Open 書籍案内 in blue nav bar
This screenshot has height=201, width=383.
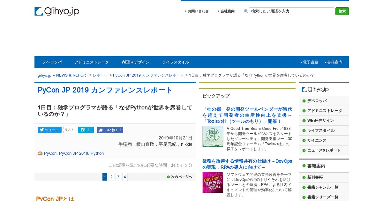click(334, 62)
